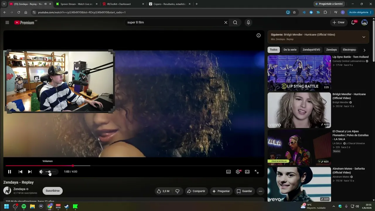
Task: Select the De la serie chip
Action: point(290,50)
